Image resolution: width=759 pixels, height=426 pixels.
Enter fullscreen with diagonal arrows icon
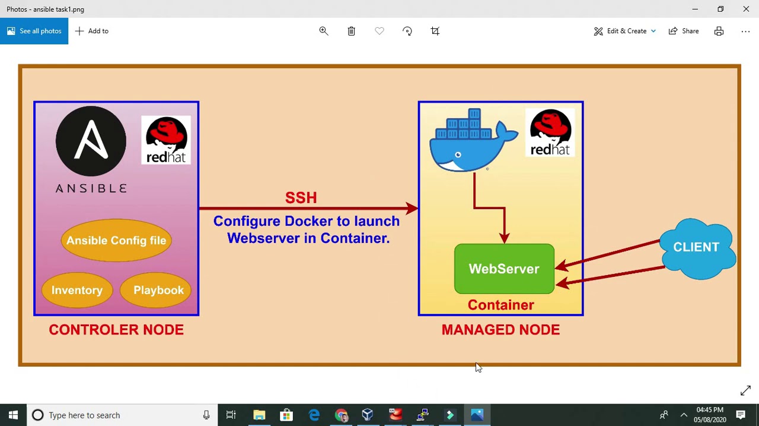point(745,390)
